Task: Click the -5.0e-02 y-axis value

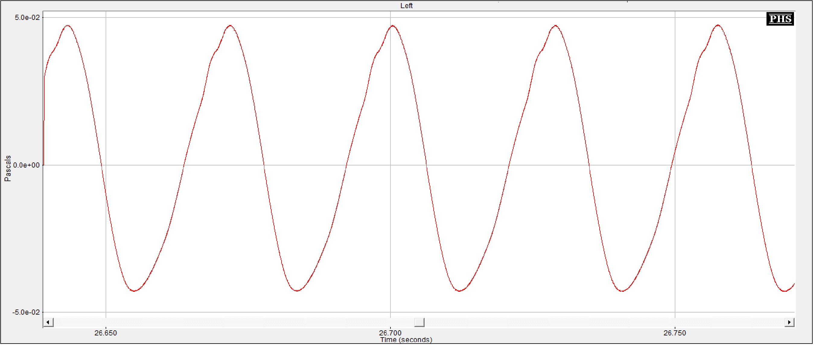Action: (26, 312)
